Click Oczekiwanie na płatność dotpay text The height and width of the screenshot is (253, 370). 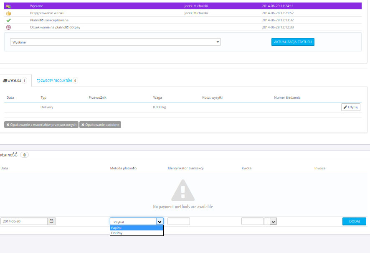(x=55, y=27)
